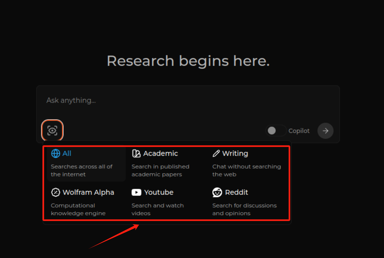This screenshot has width=384, height=258.
Task: Switch to Writing mode title
Action: (235, 154)
